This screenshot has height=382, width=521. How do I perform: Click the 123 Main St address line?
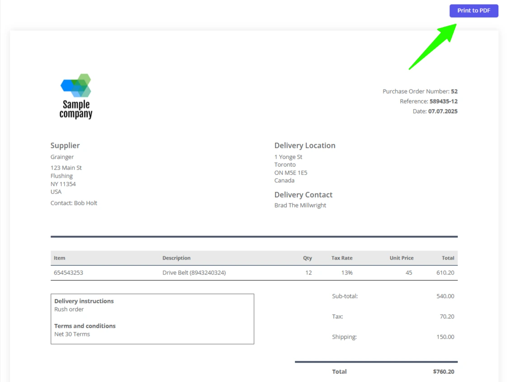pyautogui.click(x=66, y=168)
